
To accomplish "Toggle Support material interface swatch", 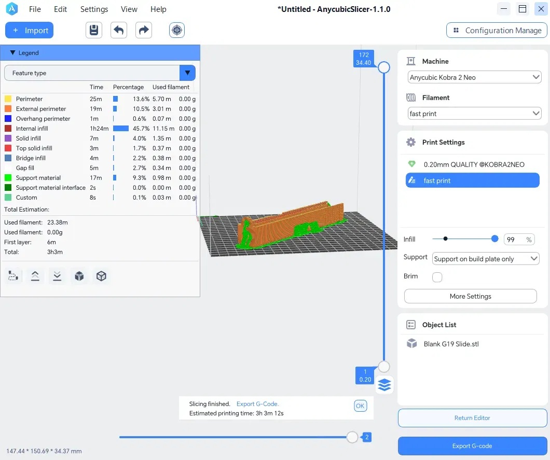I will click(8, 188).
